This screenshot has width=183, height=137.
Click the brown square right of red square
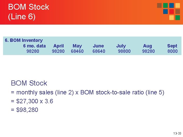point(178,11)
